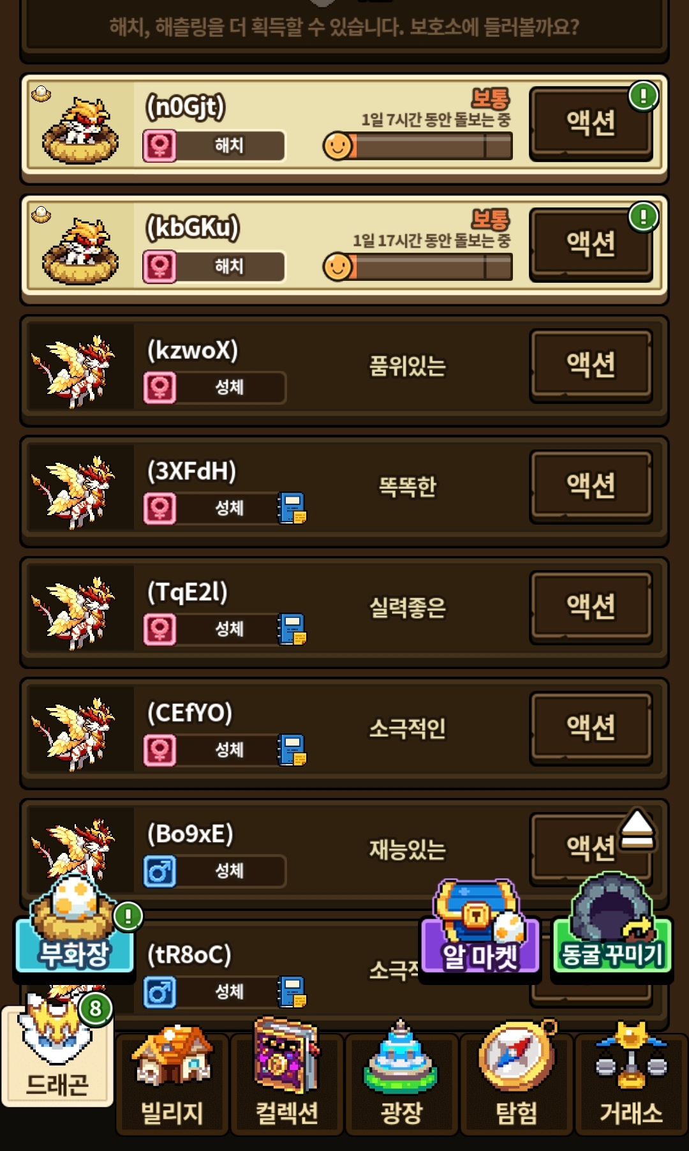This screenshot has height=1151, width=689.
Task: Click the male gender icon of Bo9xE
Action: pyautogui.click(x=159, y=871)
